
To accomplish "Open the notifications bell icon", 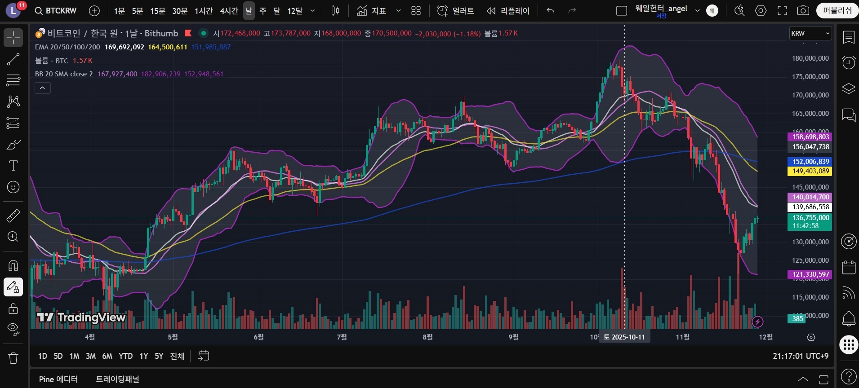I will [849, 319].
